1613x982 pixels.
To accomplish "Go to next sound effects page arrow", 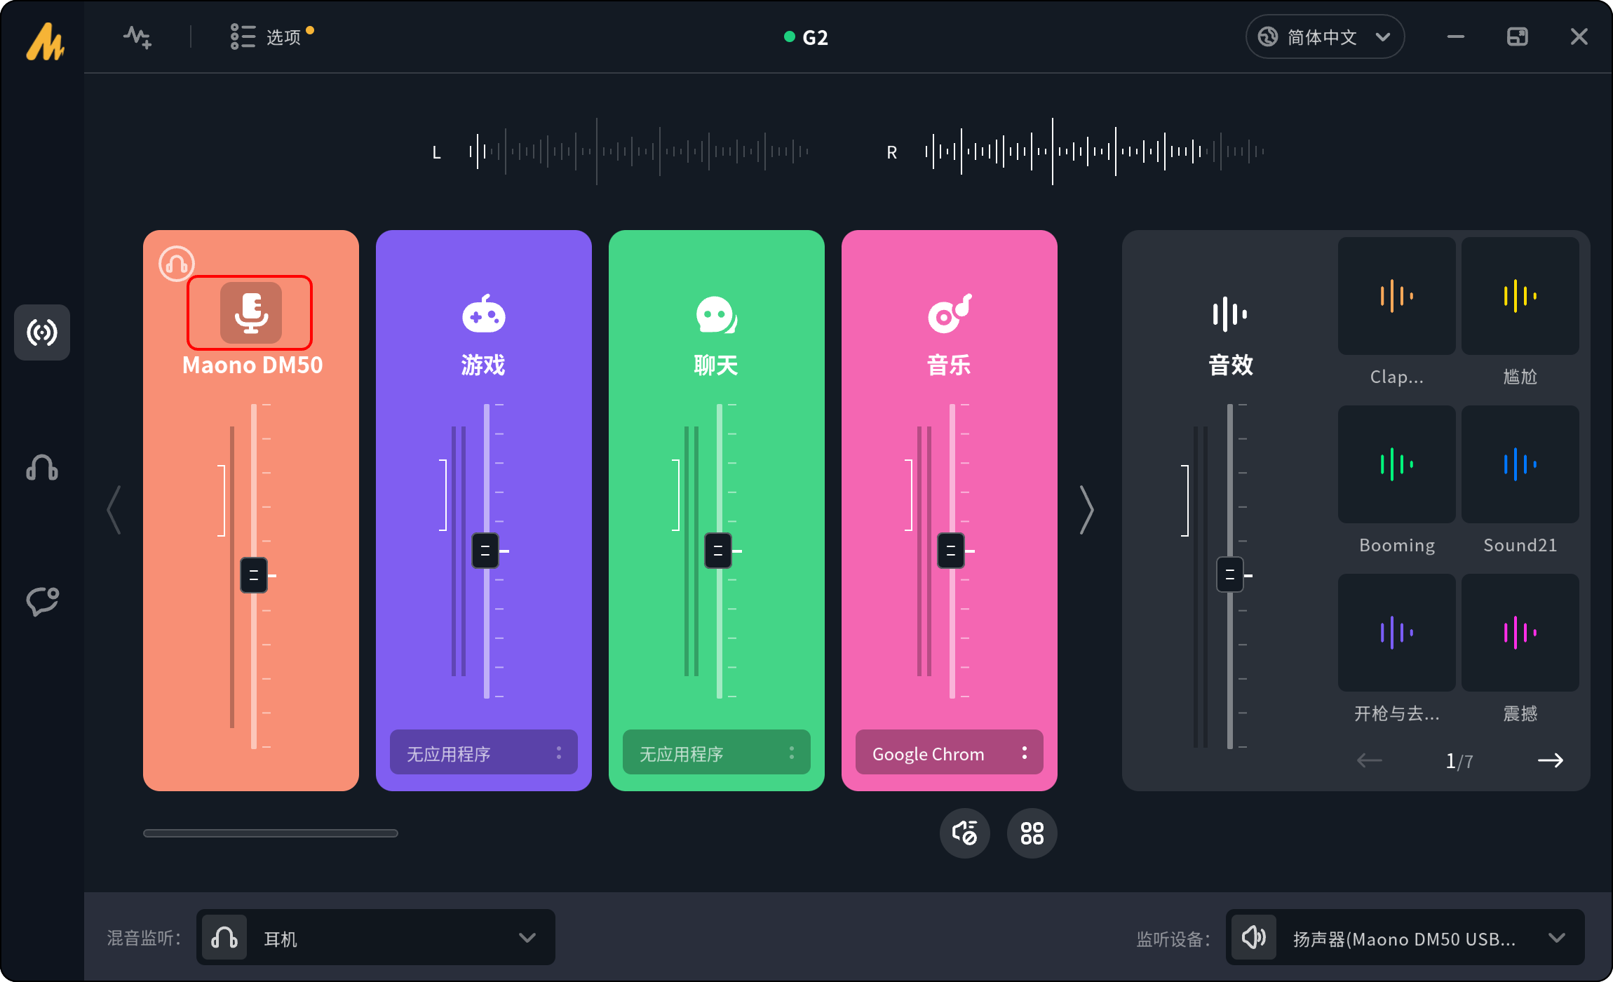I will pyautogui.click(x=1550, y=760).
